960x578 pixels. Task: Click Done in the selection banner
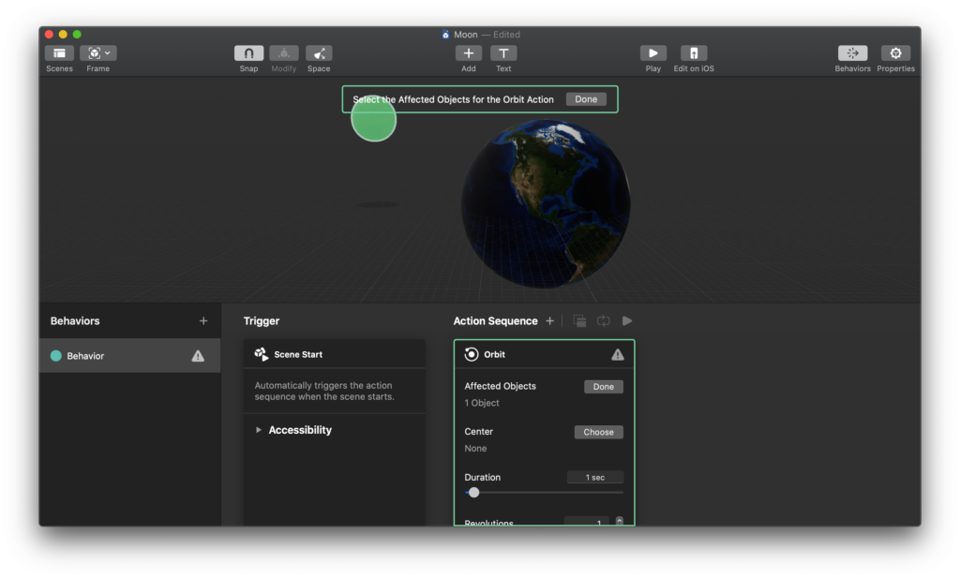pos(586,99)
